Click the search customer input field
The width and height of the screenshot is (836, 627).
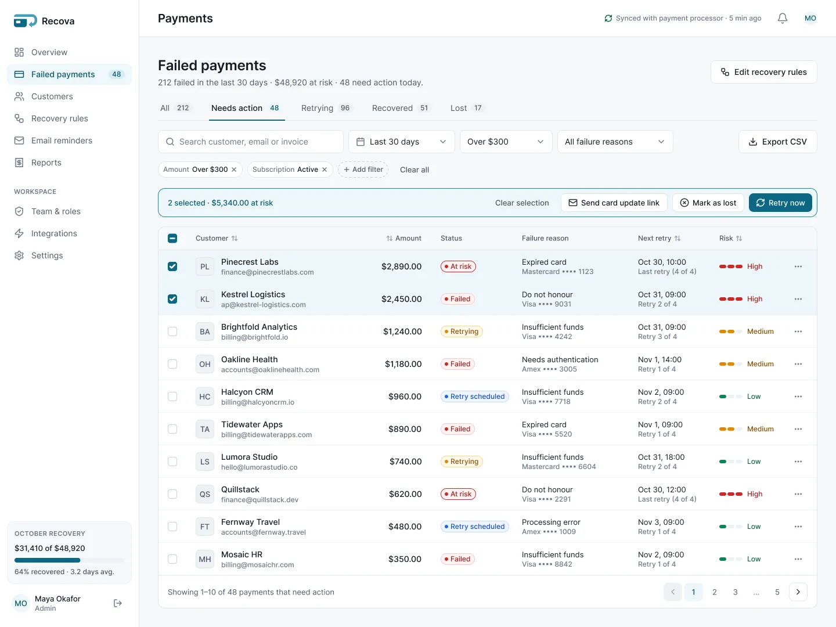pyautogui.click(x=251, y=142)
